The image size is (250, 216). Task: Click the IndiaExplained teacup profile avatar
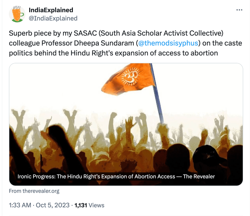click(x=17, y=14)
